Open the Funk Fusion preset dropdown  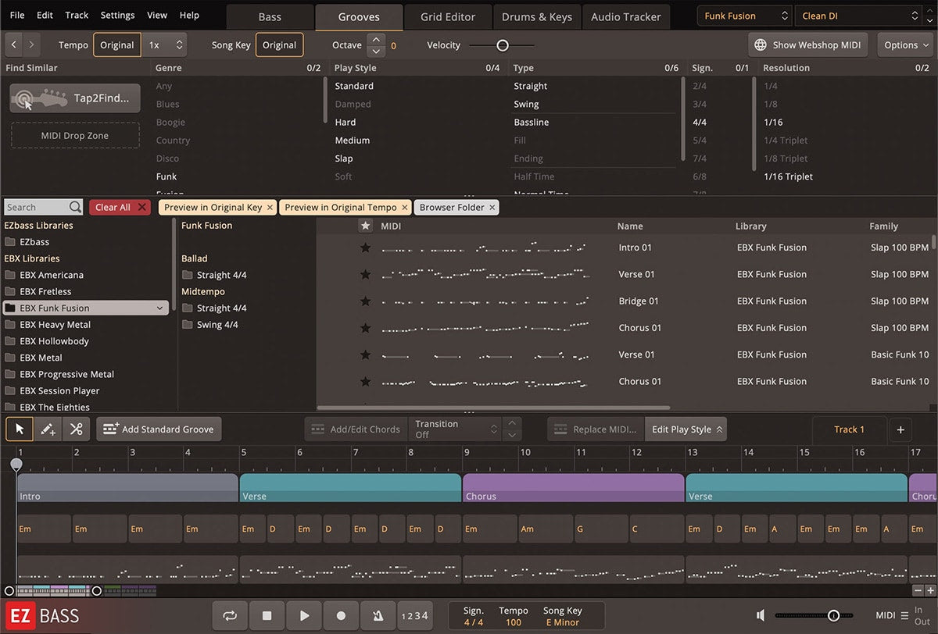pyautogui.click(x=745, y=16)
